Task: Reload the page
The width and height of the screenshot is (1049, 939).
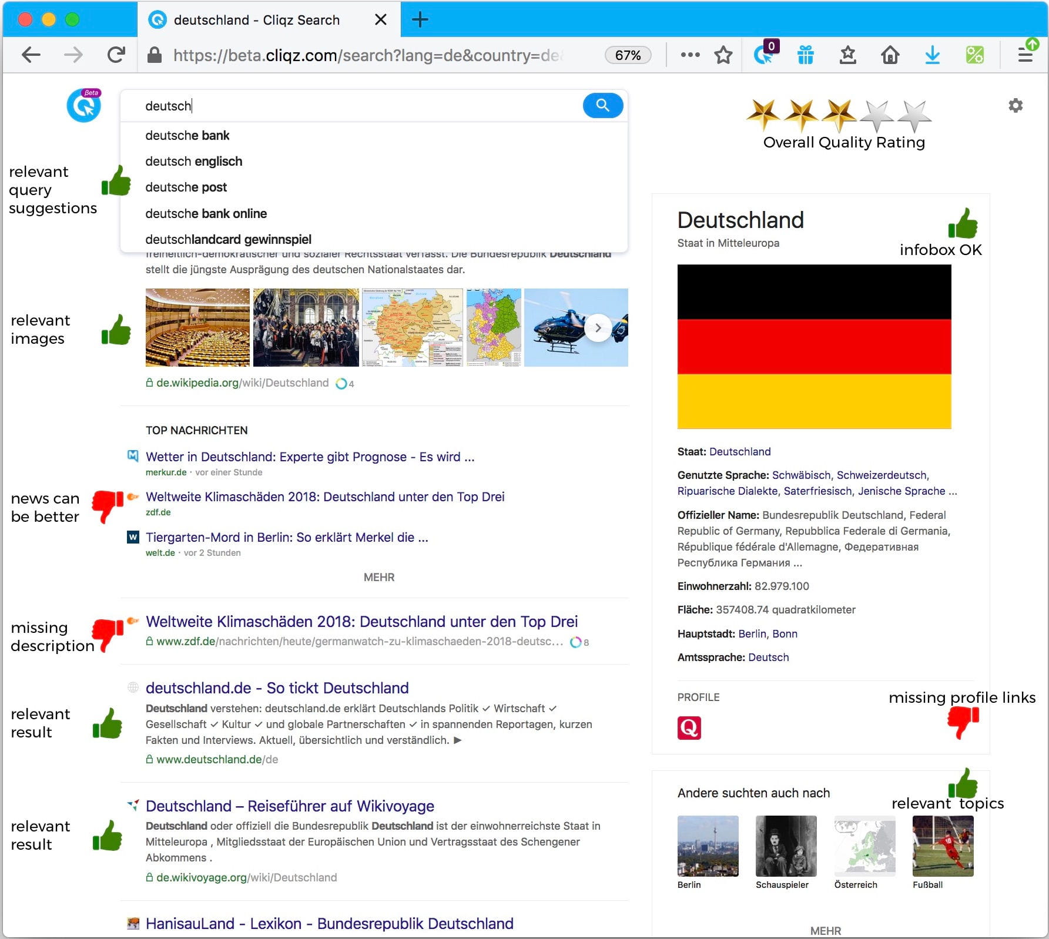Action: [x=116, y=55]
